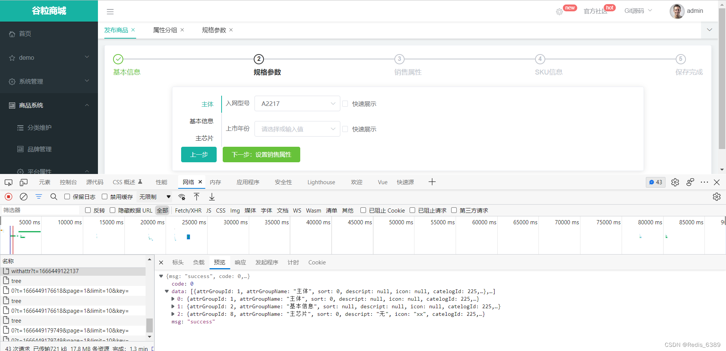
Task: Collapse the sidebar with the hamburger icon
Action: pyautogui.click(x=110, y=12)
